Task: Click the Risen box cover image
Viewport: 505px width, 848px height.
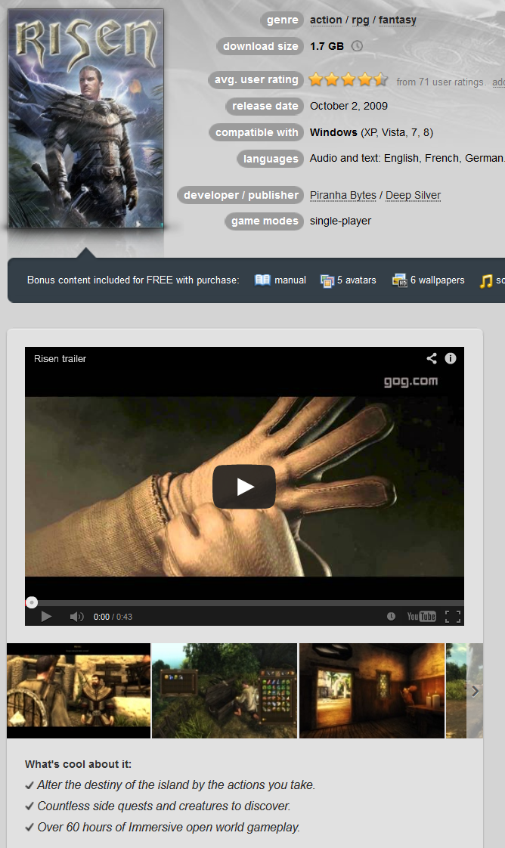Action: pyautogui.click(x=86, y=119)
